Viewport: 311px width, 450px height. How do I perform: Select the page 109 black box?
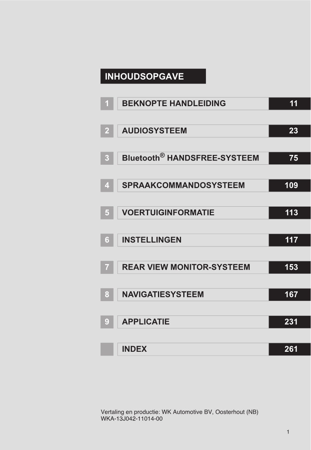tap(290, 186)
